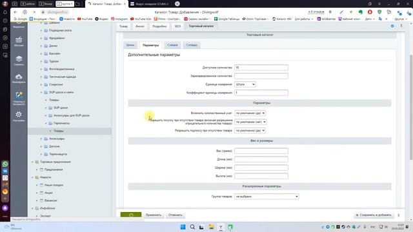The height and width of the screenshot is (232, 413).
Task: Expand the Фридайвинг tree folder
Action: pyautogui.click(x=41, y=38)
